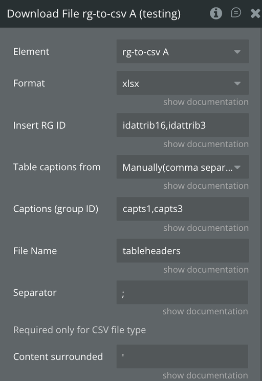This screenshot has height=381, width=262.
Task: Edit the Captions (group ID) input
Action: 183,209
